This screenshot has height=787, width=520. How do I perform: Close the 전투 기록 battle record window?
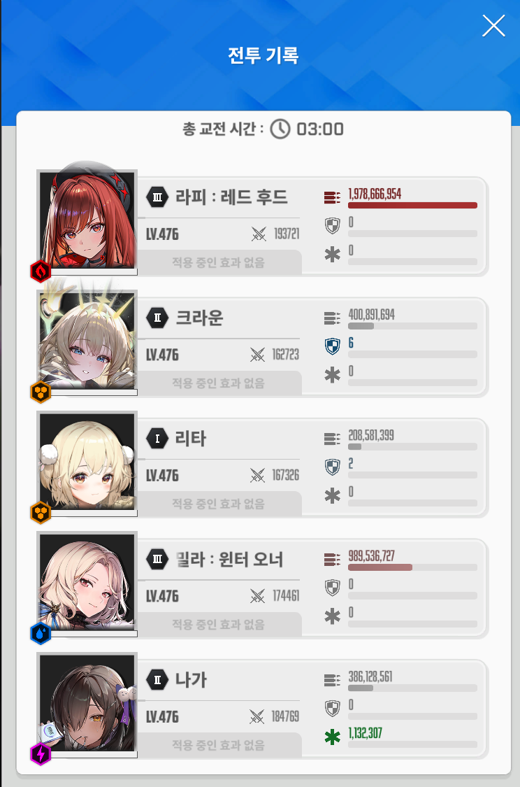493,26
